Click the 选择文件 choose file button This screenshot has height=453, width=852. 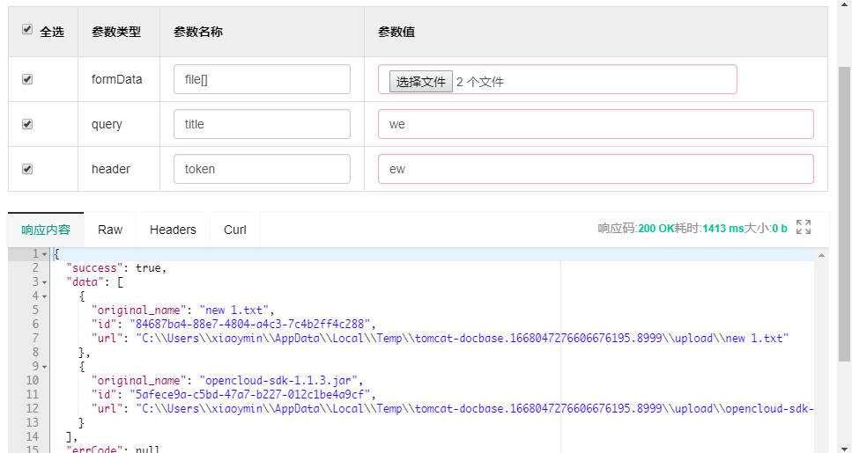(x=420, y=82)
